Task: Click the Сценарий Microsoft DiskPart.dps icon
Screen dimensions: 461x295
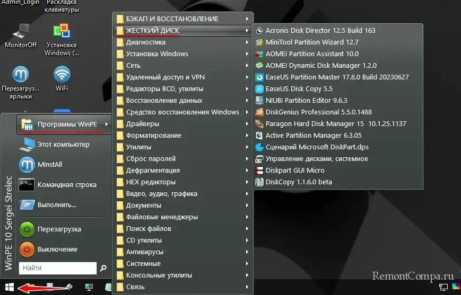Action: (259, 147)
